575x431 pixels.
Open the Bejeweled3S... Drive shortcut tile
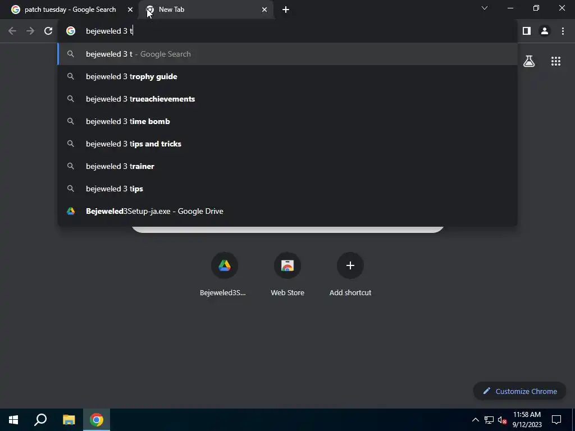click(x=225, y=274)
